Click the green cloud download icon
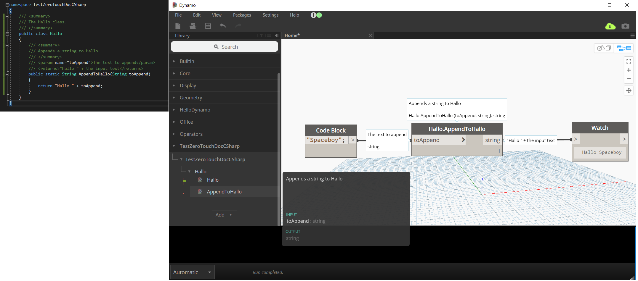638x281 pixels. click(x=610, y=26)
